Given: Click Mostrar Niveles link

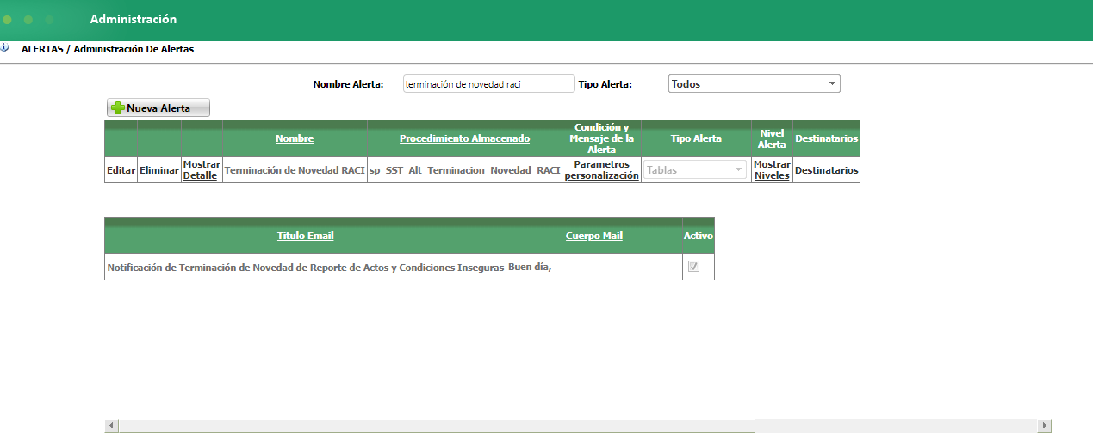Looking at the screenshot, I should pyautogui.click(x=772, y=169).
